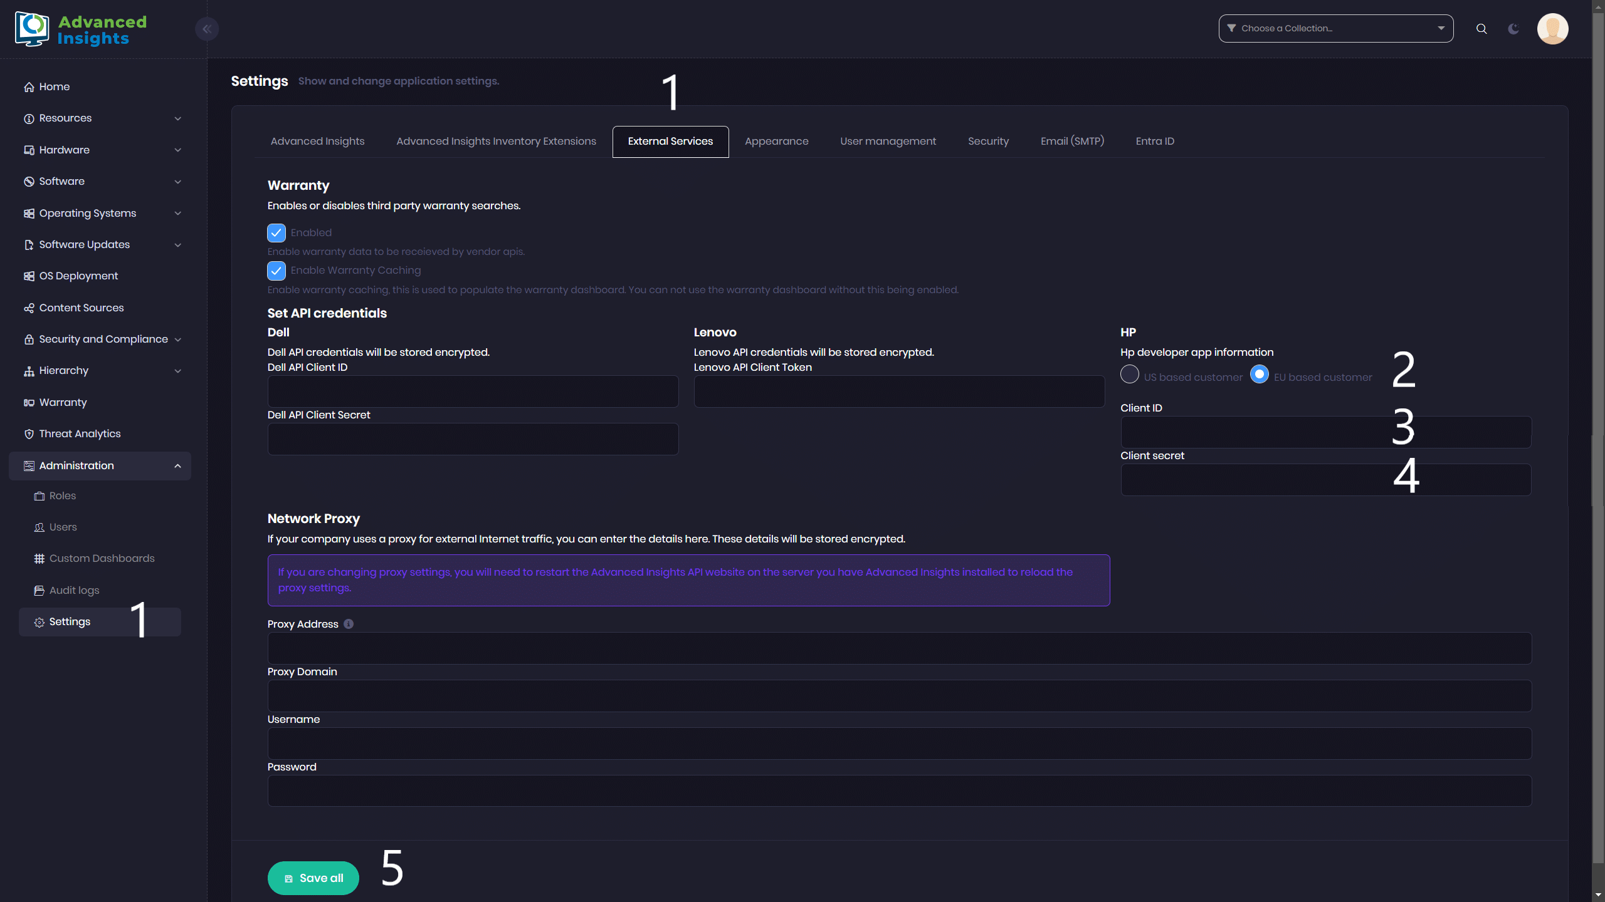The height and width of the screenshot is (902, 1605).
Task: Toggle dark mode moon icon
Action: 1513,29
